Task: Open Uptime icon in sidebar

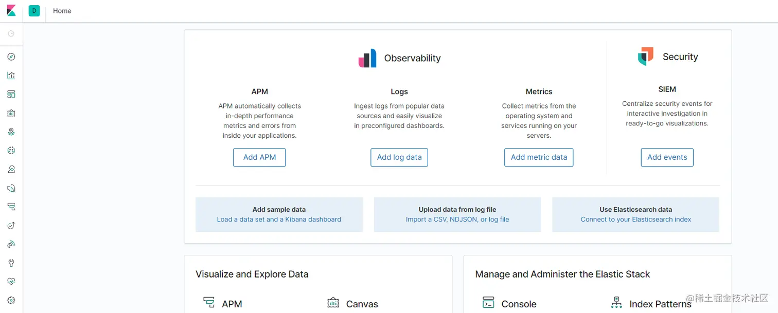Action: (x=11, y=226)
